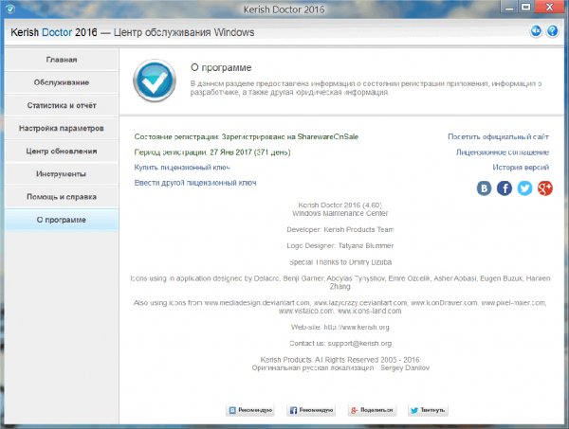This screenshot has height=429, width=569.
Task: Open Статистика и отчёт section
Action: click(x=62, y=105)
